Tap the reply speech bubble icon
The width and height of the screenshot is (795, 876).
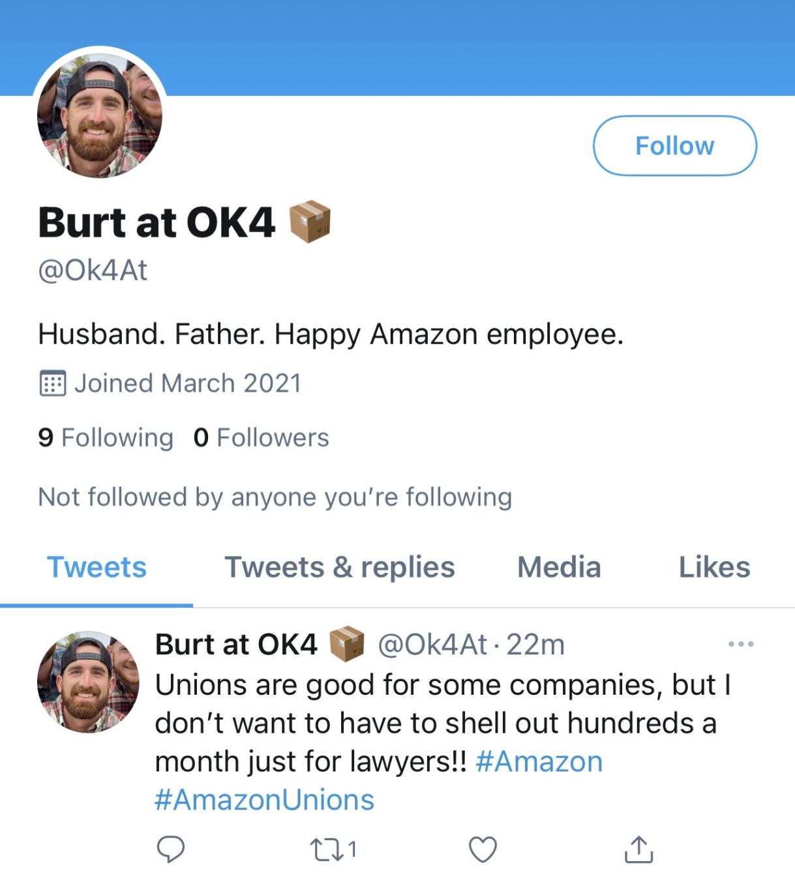pyautogui.click(x=171, y=849)
